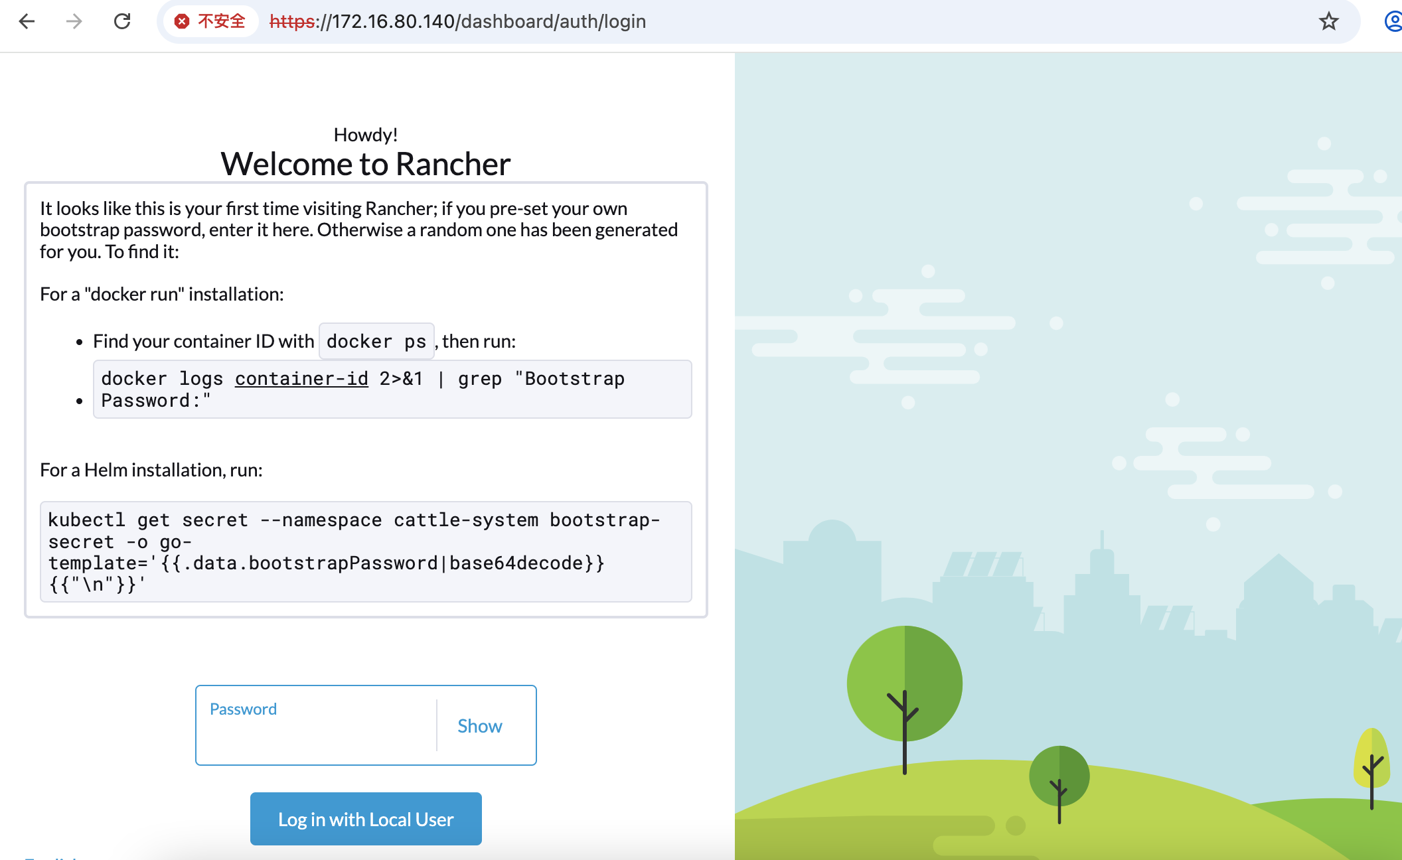
Task: Go back with the browser back arrow
Action: click(27, 21)
